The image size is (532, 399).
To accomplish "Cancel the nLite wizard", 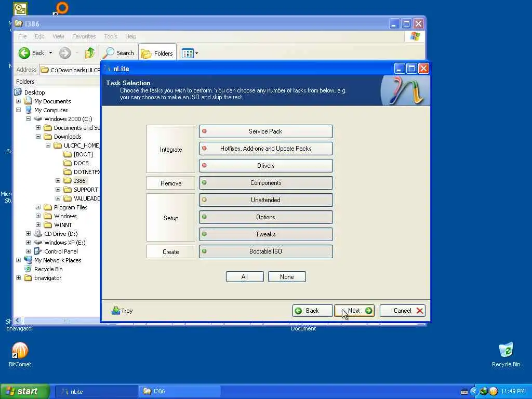I will 403,311.
